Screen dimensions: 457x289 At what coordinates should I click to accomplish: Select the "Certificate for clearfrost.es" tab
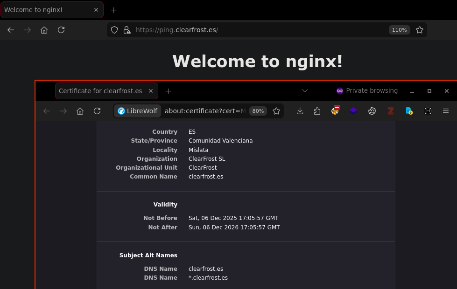pos(100,91)
